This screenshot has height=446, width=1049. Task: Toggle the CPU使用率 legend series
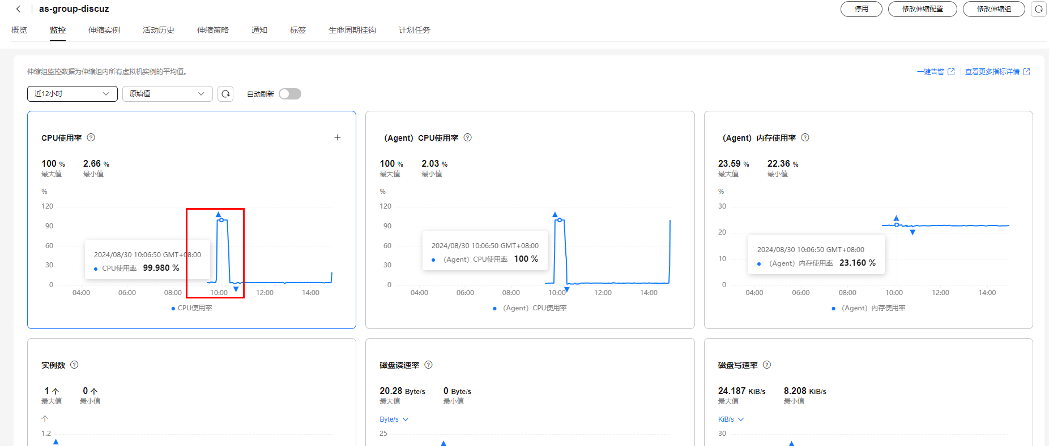point(192,308)
